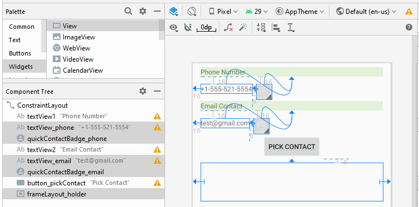Infer constraints with magic wand
This screenshot has width=419, height=207.
[x=243, y=27]
